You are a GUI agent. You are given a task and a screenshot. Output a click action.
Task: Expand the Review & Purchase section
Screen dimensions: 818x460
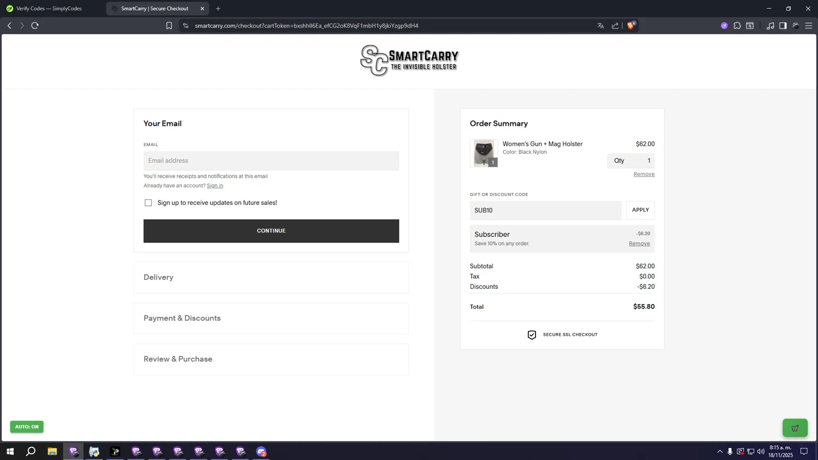(271, 359)
